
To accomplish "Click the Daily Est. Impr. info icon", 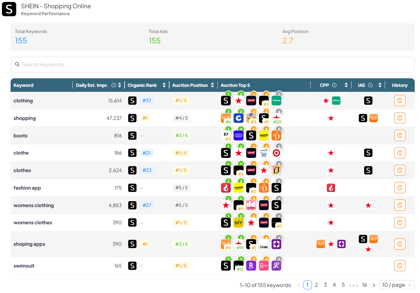I will coord(114,85).
